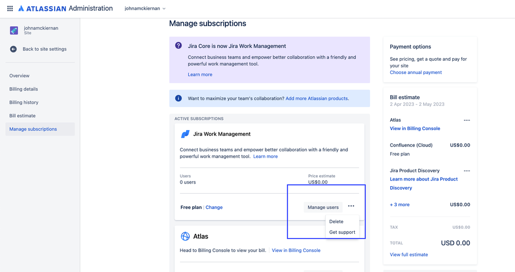The image size is (515, 272).
Task: Click the back arrow icon
Action: [13, 49]
